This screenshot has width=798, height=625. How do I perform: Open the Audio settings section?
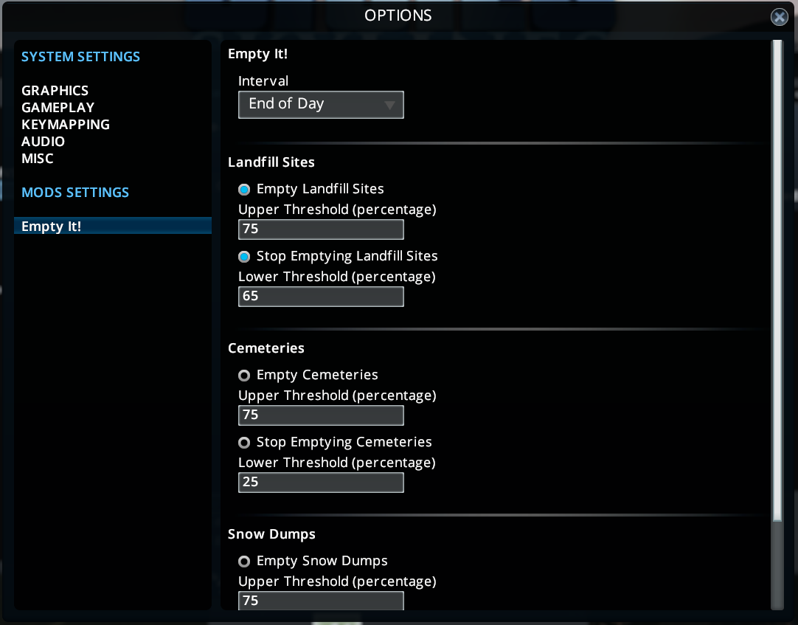click(44, 142)
